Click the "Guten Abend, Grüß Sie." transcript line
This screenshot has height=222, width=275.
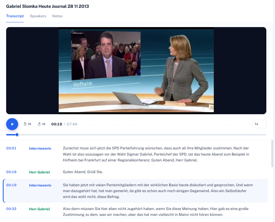(83, 172)
